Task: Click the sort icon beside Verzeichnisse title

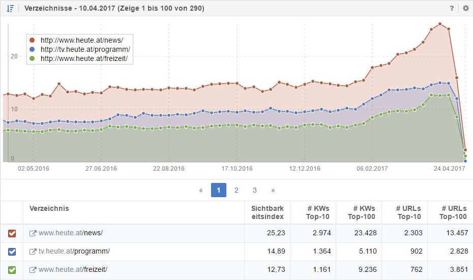Action: click(10, 9)
